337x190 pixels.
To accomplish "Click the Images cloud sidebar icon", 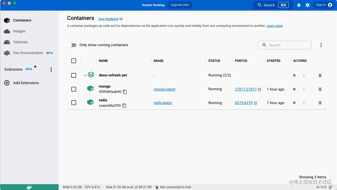I will pyautogui.click(x=7, y=31).
